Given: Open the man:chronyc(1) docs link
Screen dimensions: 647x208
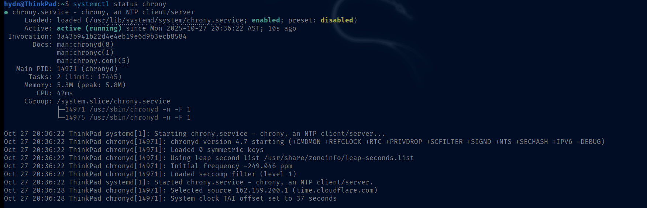Looking at the screenshot, I should point(85,53).
